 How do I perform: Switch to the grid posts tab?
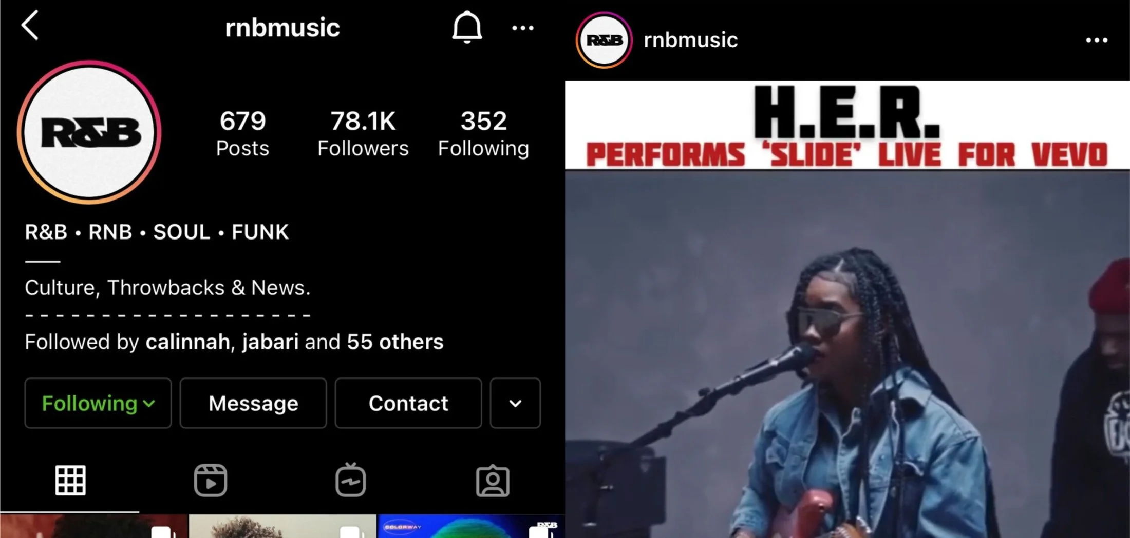(x=70, y=481)
